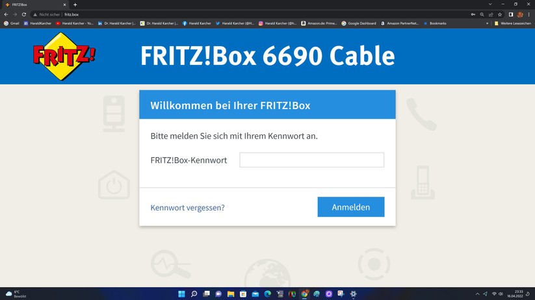Open the Facebook Harald Karcher bookmark
Image resolution: width=535 pixels, height=300 pixels.
point(197,23)
